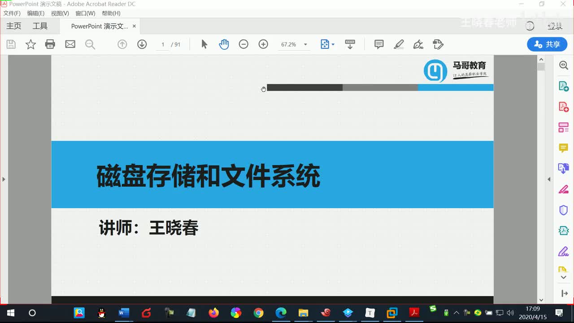This screenshot has width=574, height=323.
Task: Activate the hand pan tool
Action: coord(224,44)
